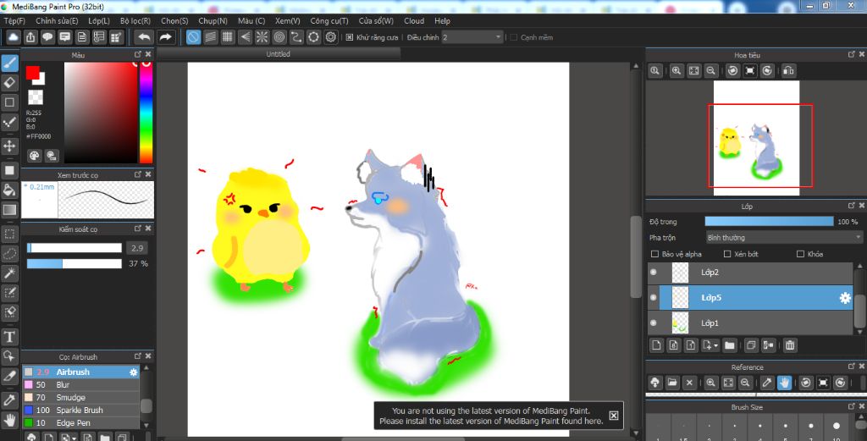This screenshot has width=867, height=441.
Task: Open the Bộ lọc(R) menu
Action: point(135,21)
